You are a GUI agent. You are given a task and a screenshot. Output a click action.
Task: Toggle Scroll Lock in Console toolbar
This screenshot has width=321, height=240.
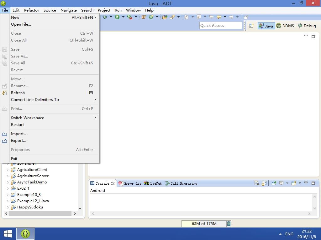coord(264,183)
